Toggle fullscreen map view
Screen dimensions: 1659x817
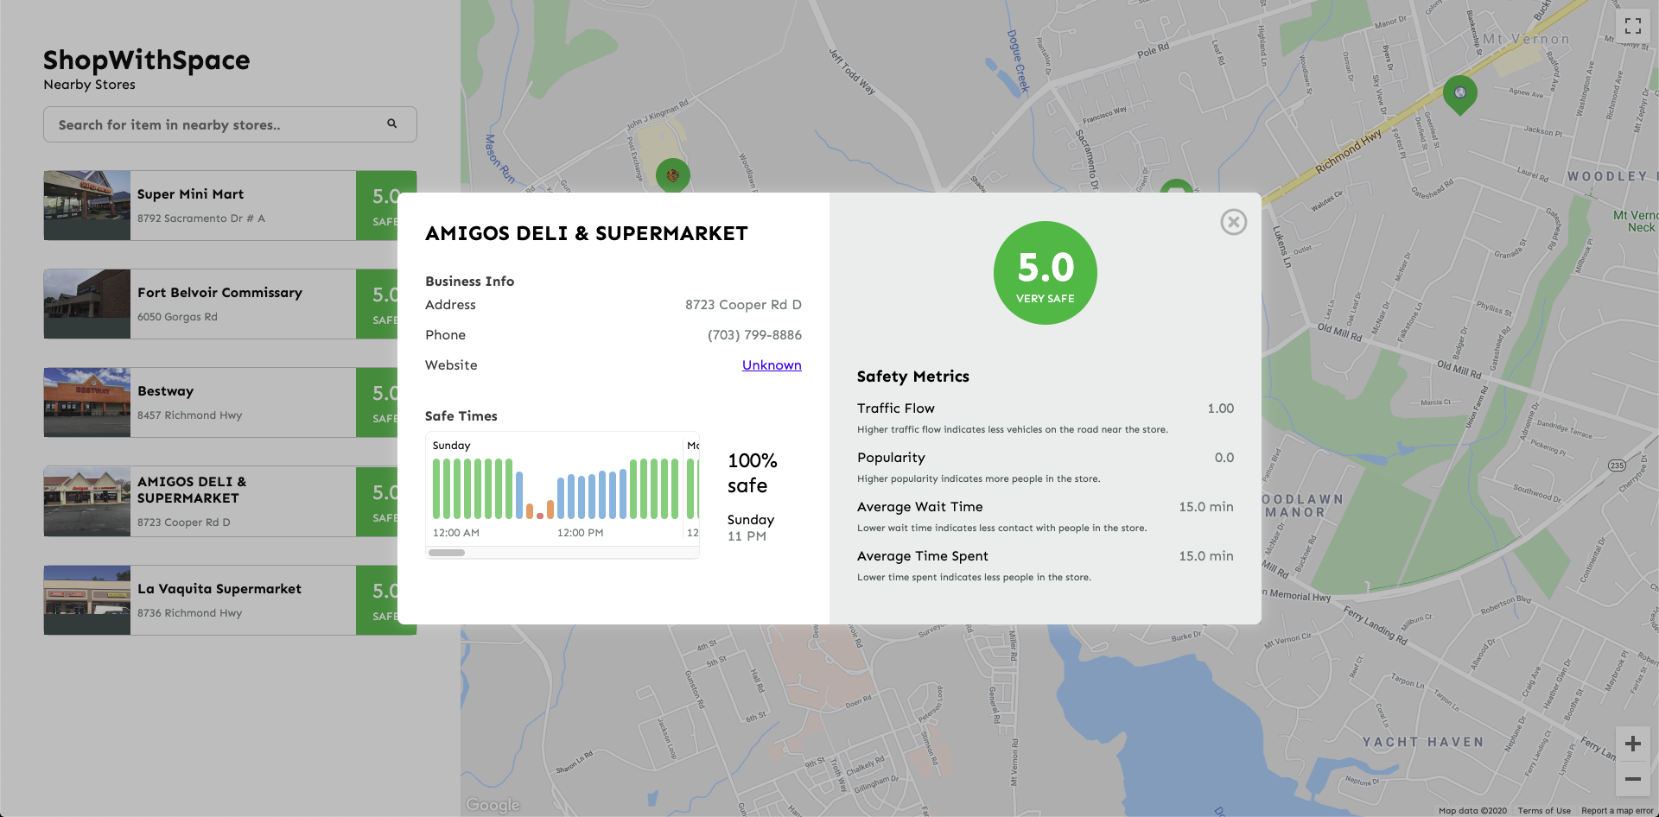click(1632, 26)
